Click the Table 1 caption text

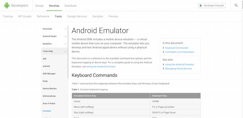coord(90,90)
